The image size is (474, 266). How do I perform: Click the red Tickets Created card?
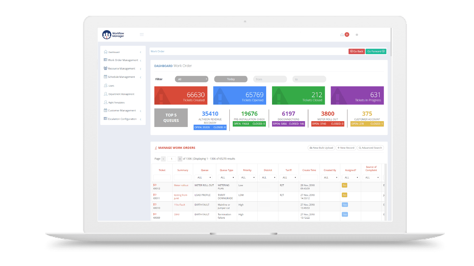tap(181, 95)
